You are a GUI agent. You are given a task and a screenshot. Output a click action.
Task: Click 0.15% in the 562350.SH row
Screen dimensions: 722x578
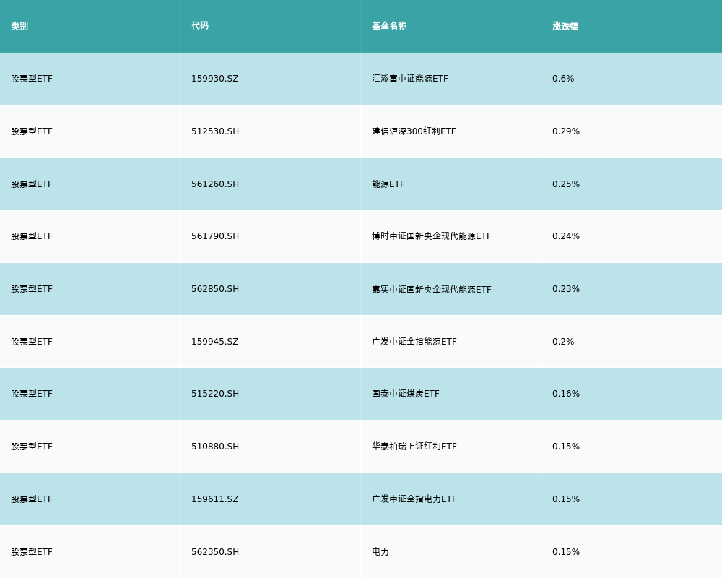566,552
